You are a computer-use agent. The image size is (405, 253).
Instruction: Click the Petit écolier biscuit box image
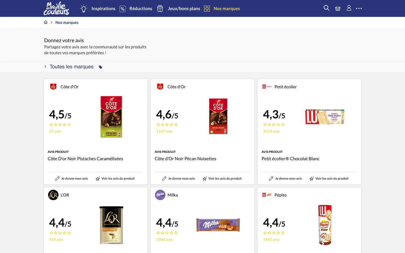click(x=325, y=117)
